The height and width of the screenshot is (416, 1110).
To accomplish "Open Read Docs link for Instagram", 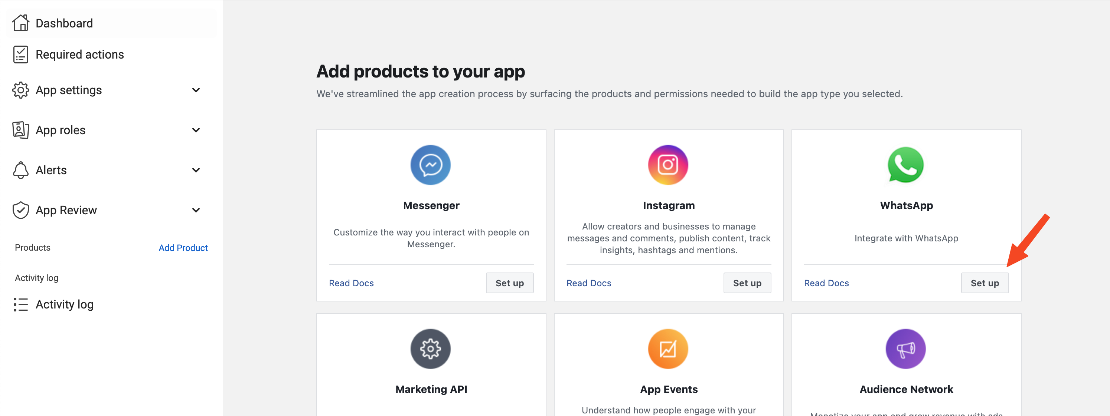I will [589, 283].
